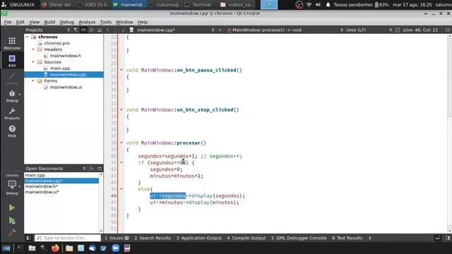Show the Search Results pane
Viewport: 452px width, 254px height.
[x=153, y=238]
